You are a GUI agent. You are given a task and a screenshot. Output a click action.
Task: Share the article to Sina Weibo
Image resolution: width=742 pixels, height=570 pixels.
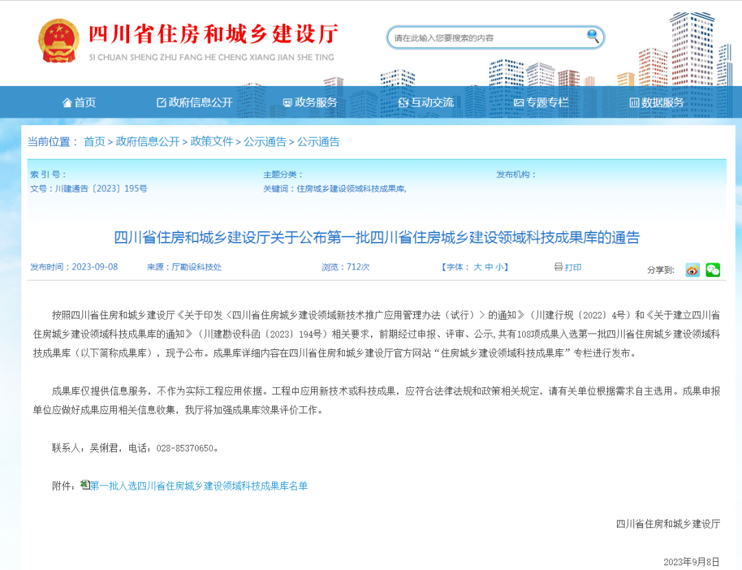coord(694,270)
